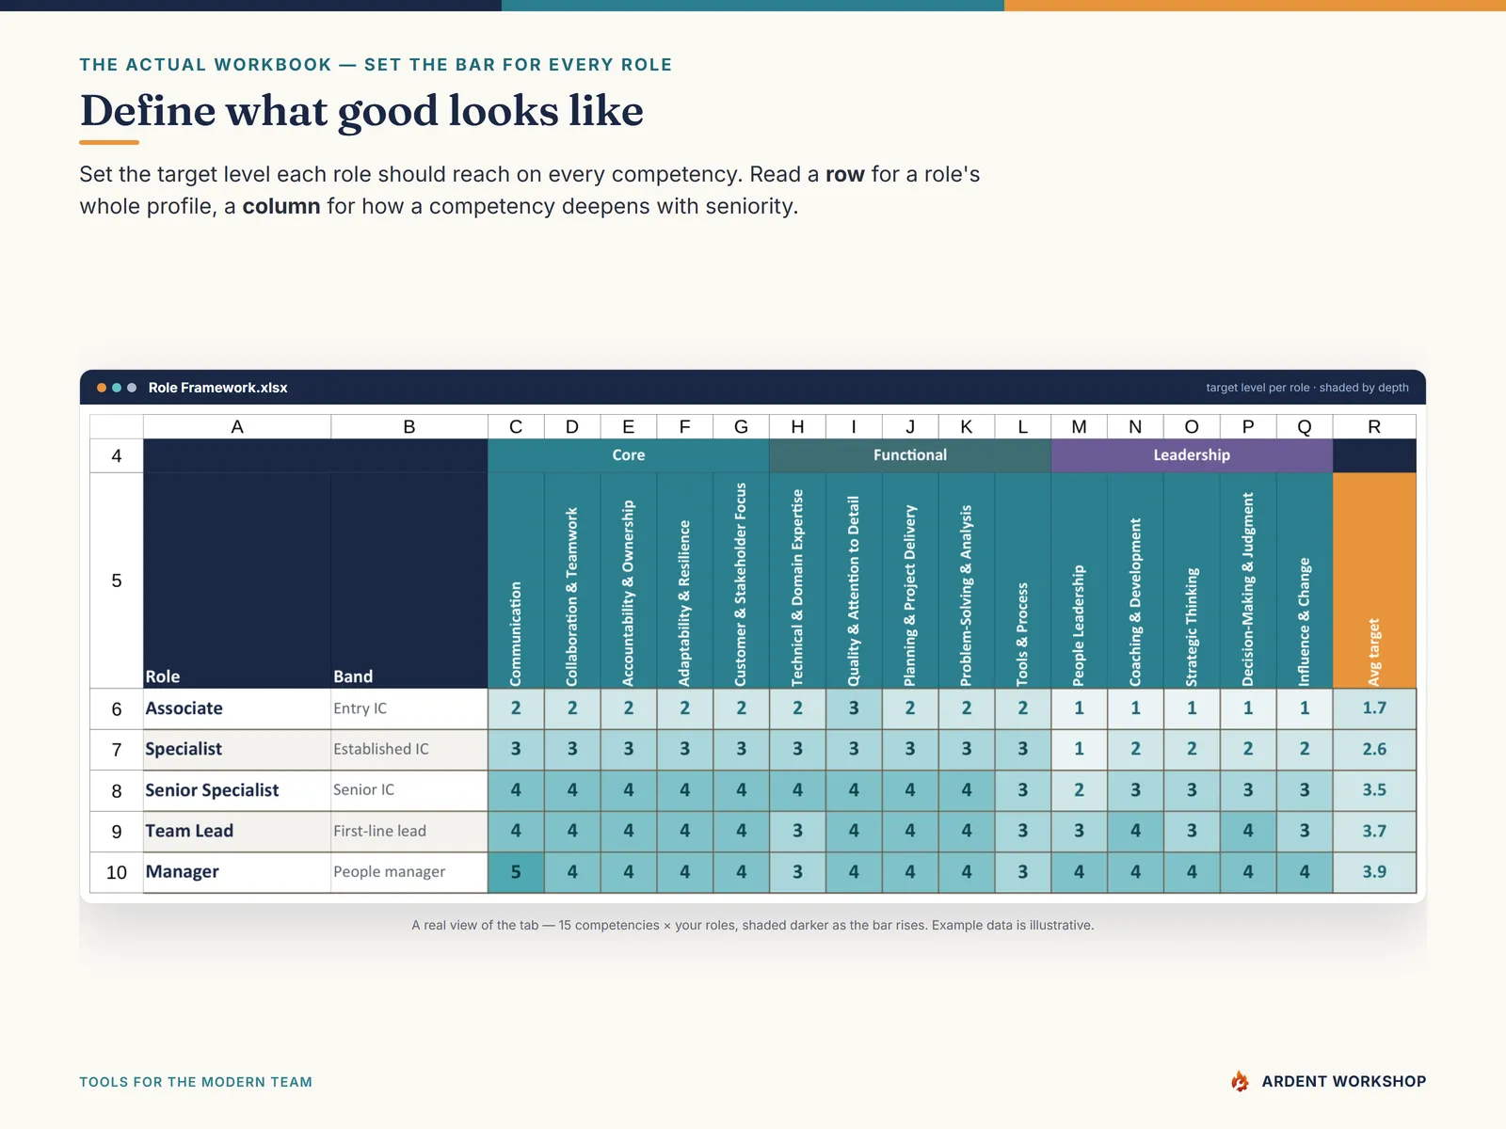Click the Team Lead role cell
The width and height of the screenshot is (1506, 1129).
point(237,831)
